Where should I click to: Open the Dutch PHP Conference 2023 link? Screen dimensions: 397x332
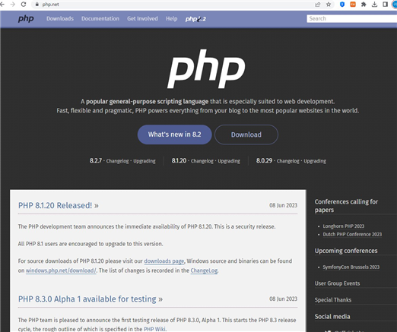click(352, 234)
